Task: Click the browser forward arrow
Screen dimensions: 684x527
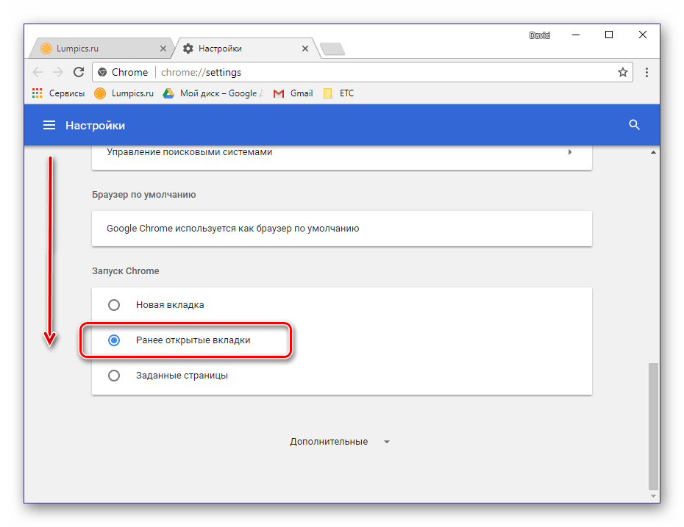Action: [57, 72]
